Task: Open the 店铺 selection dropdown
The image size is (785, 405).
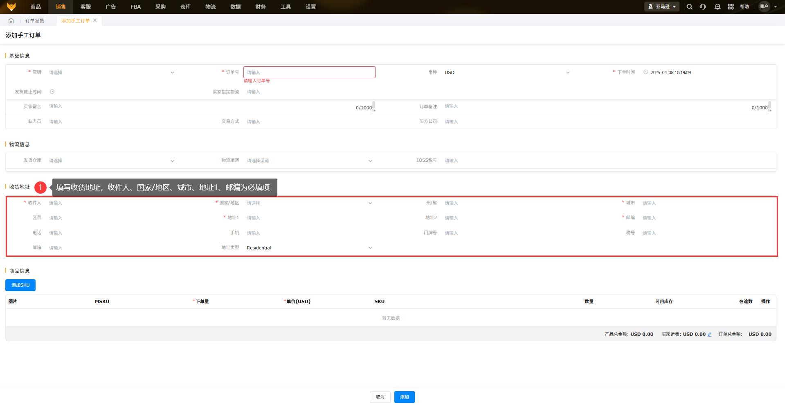Action: [x=112, y=72]
